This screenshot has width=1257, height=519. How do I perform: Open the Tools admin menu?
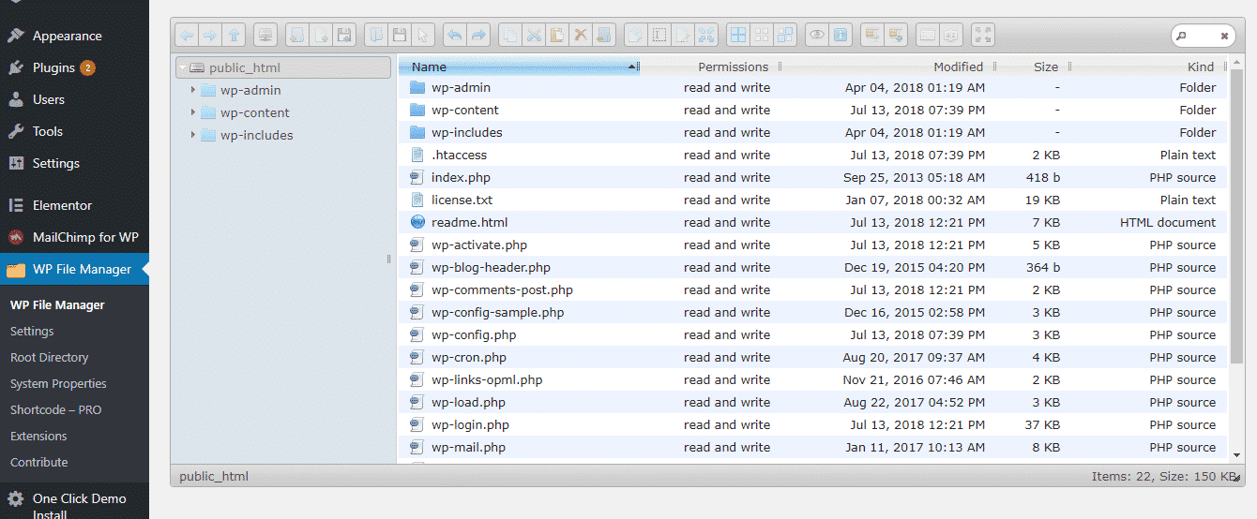click(x=74, y=131)
